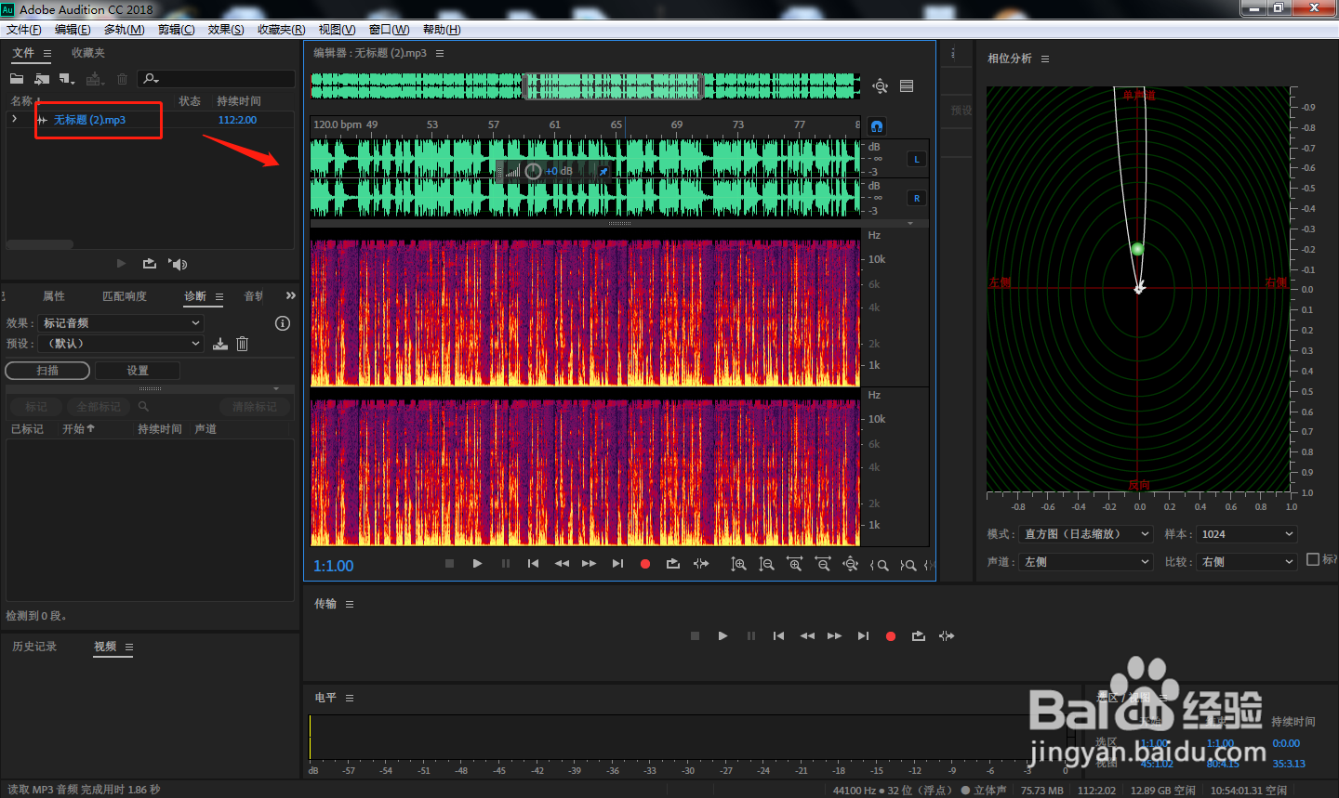This screenshot has height=798, width=1339.
Task: Open the 效果 dropdown showing 标记音频
Action: (121, 323)
